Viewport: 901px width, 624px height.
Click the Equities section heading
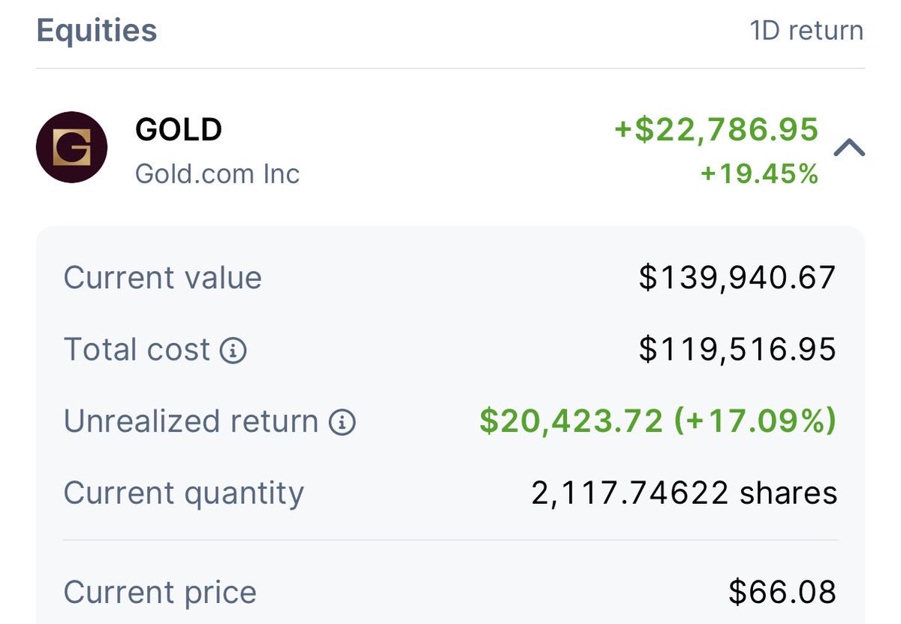(x=97, y=31)
